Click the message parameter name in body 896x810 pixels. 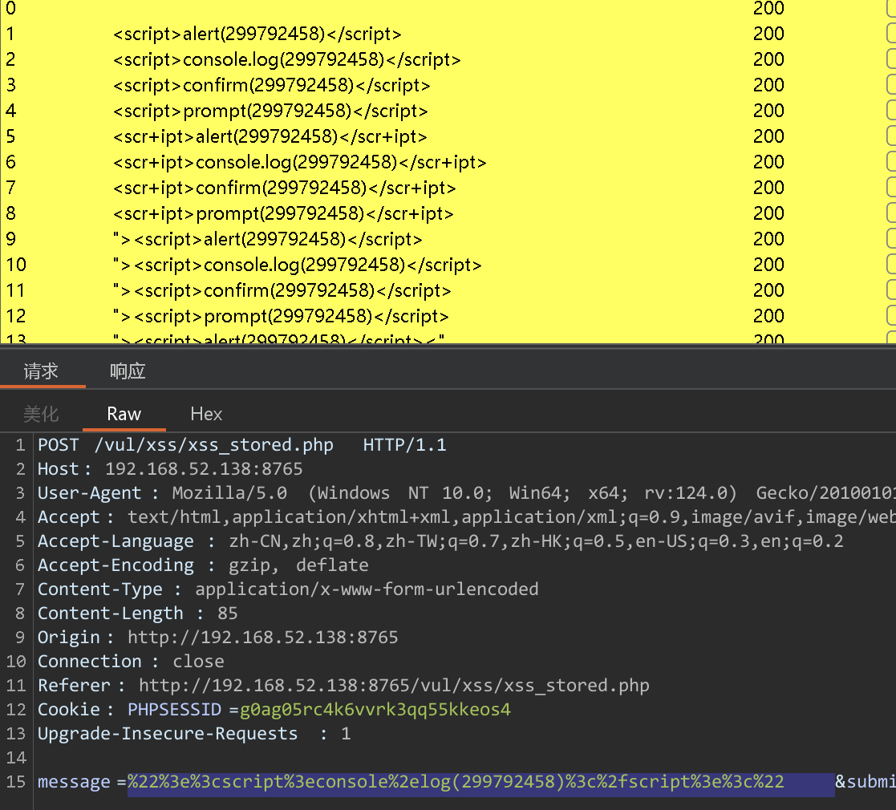(x=74, y=781)
